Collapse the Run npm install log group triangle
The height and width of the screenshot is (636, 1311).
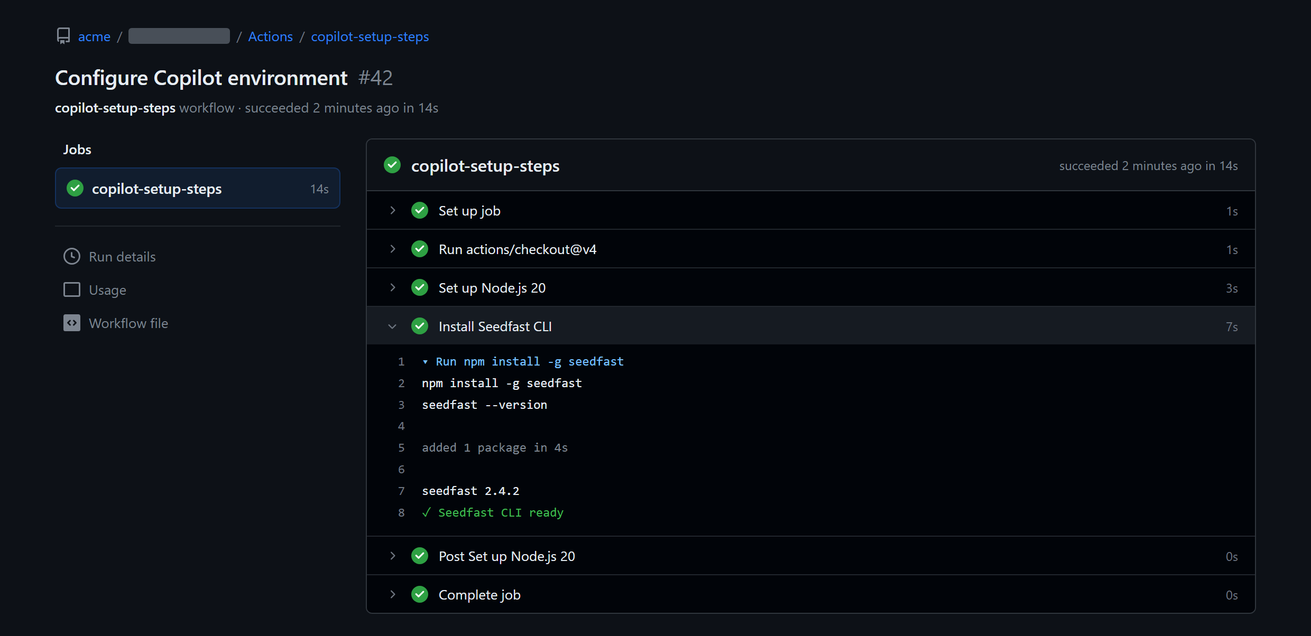tap(425, 362)
